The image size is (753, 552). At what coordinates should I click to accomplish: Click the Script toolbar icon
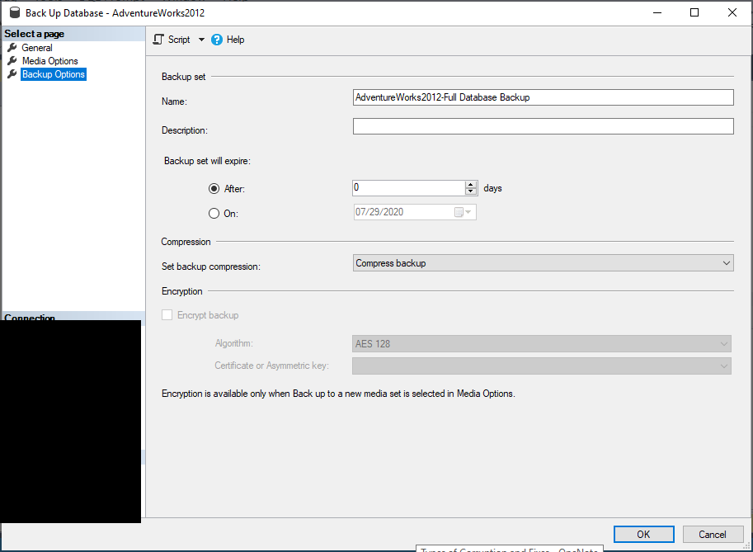point(158,40)
